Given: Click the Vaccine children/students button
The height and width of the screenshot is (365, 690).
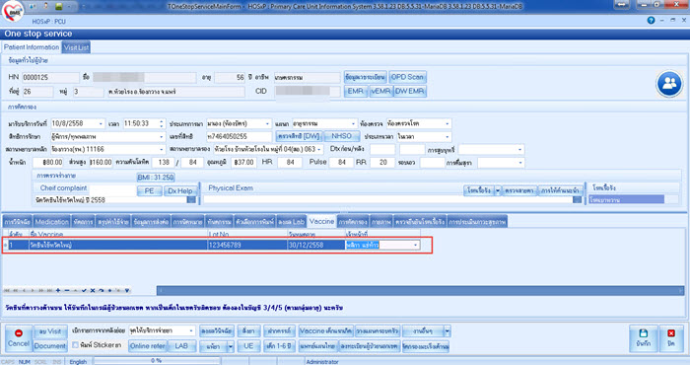Looking at the screenshot, I should click(325, 331).
